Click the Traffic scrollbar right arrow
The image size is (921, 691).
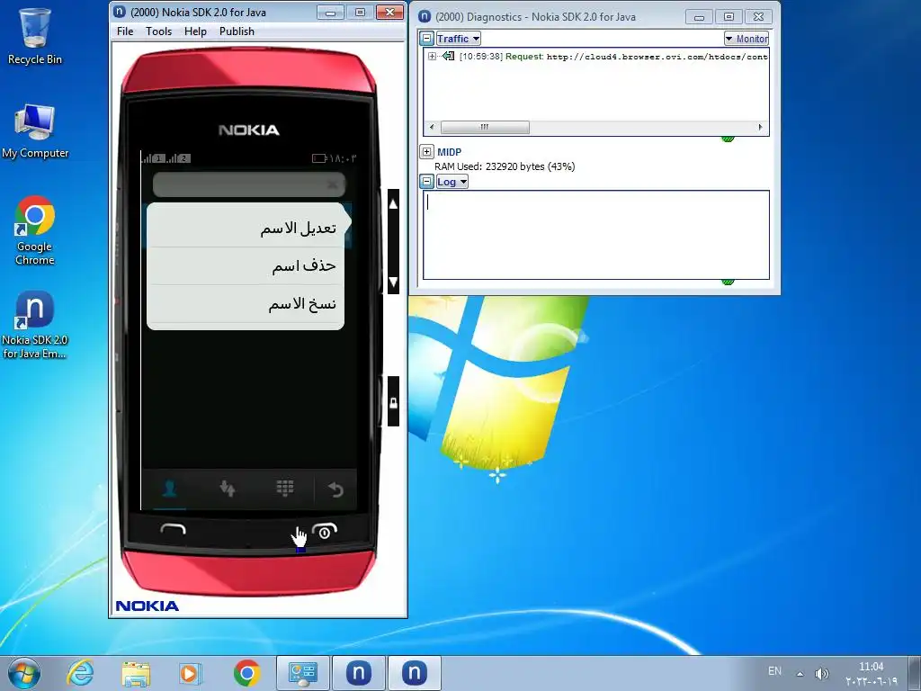pos(760,127)
